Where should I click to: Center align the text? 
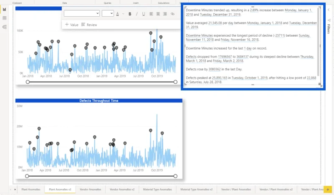tap(158, 14)
